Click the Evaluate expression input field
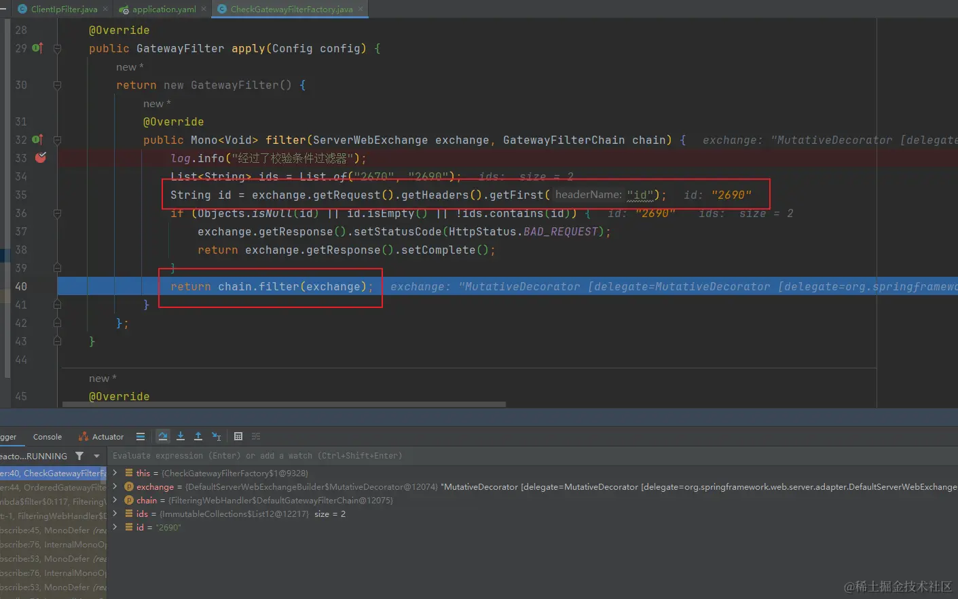The image size is (958, 599). [532, 456]
